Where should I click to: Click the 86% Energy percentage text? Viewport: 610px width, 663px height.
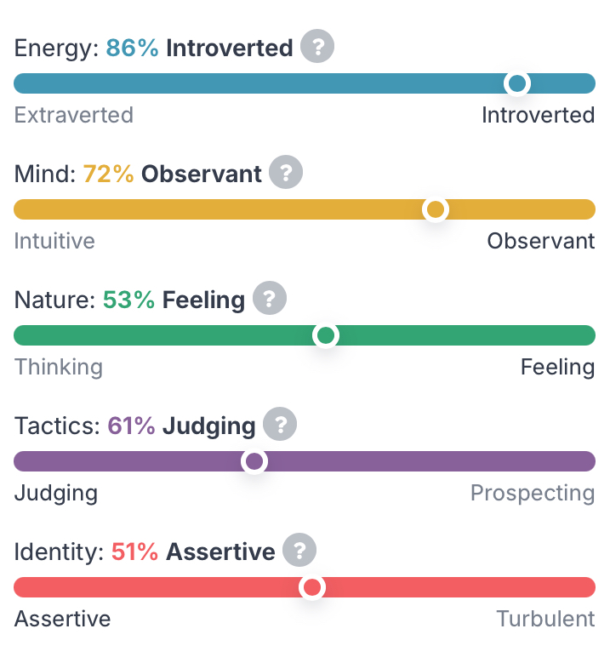click(x=132, y=49)
